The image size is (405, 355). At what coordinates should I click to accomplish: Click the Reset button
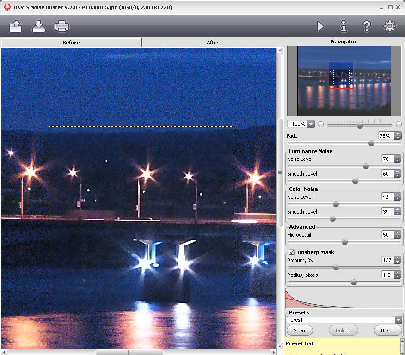[387, 331]
